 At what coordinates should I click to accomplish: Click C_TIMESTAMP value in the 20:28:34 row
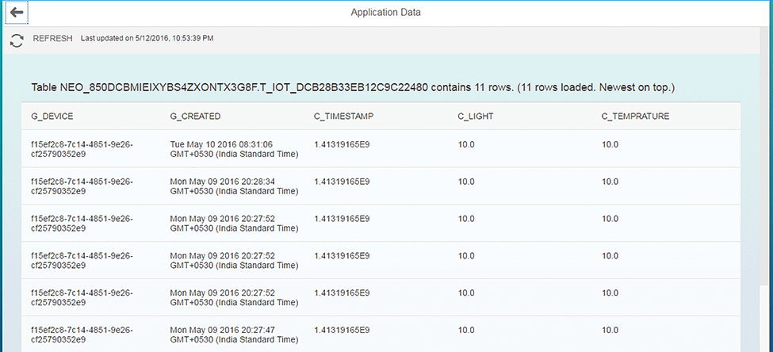pos(342,182)
